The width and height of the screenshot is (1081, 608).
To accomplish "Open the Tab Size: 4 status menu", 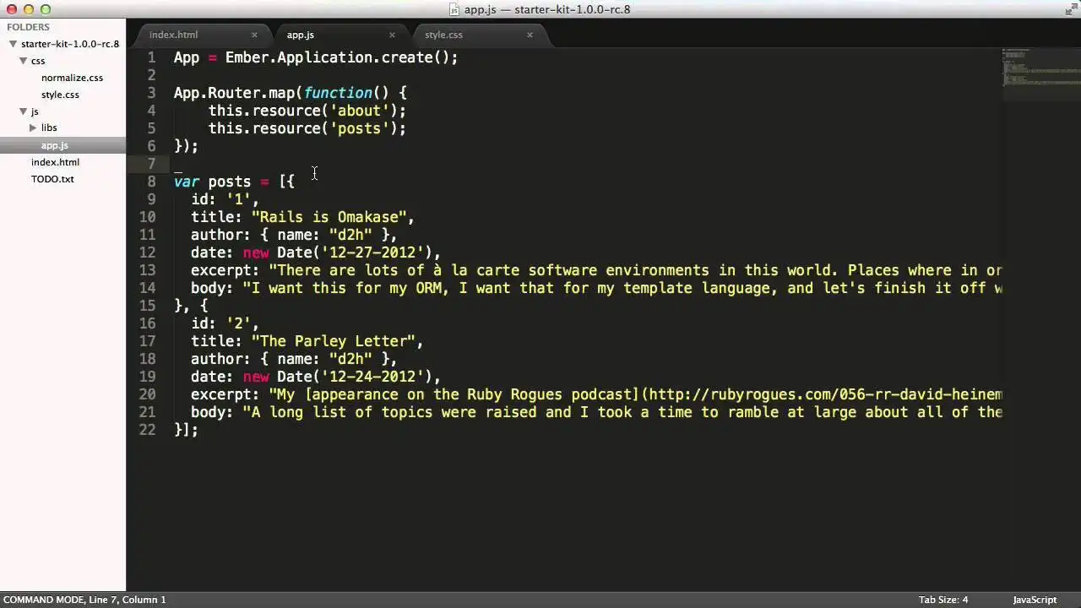I will click(943, 600).
